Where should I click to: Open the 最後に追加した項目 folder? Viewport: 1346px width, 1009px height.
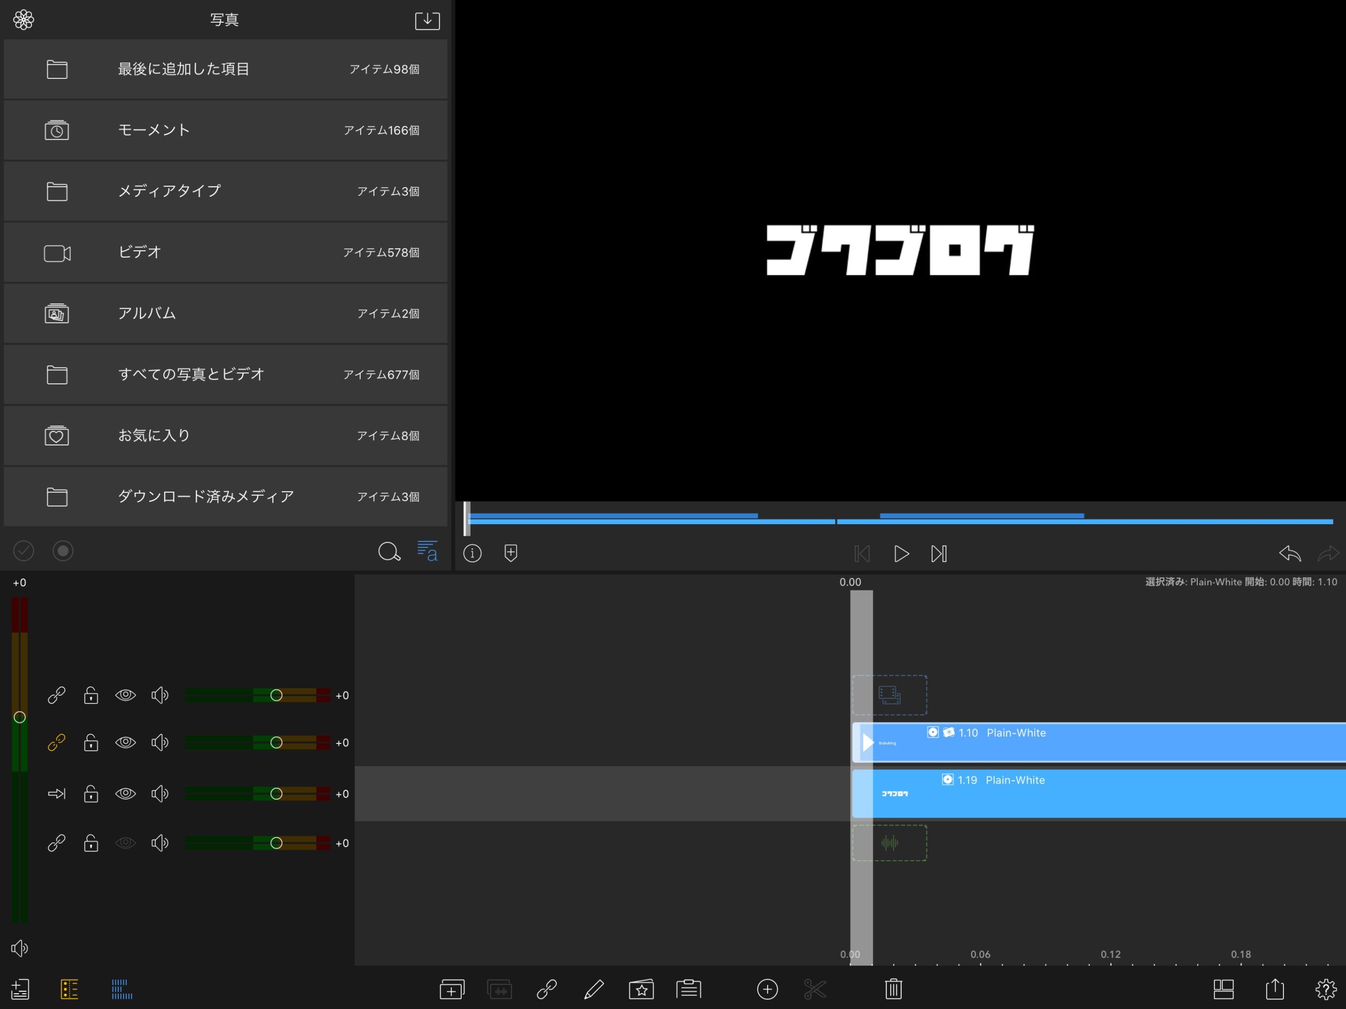[x=225, y=69]
